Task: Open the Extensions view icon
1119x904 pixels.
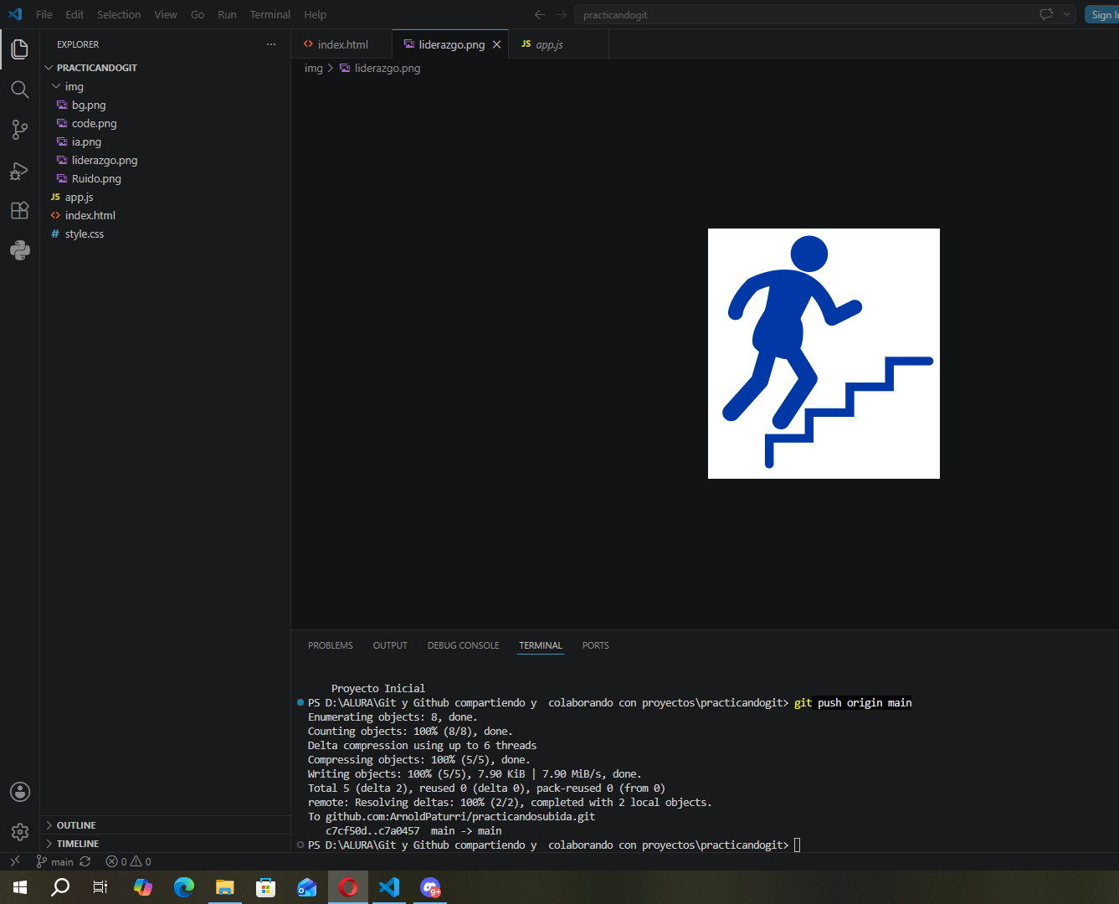Action: [19, 210]
